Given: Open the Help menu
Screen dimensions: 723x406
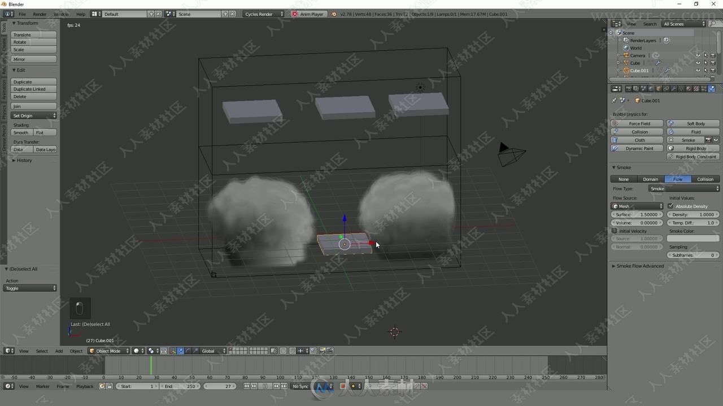Looking at the screenshot, I should (81, 14).
